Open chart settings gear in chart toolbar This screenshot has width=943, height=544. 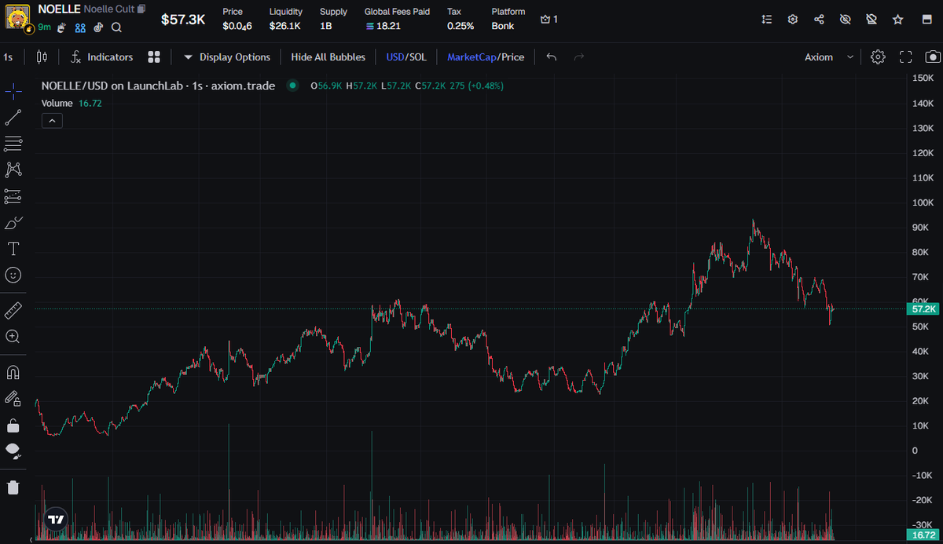(x=879, y=57)
